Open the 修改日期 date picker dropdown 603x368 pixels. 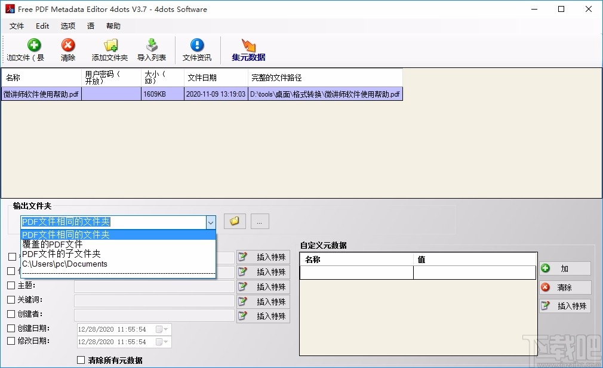tap(166, 342)
